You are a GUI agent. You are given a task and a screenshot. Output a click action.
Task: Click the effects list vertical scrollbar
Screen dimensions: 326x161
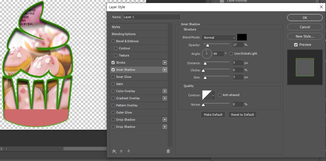pyautogui.click(x=170, y=85)
